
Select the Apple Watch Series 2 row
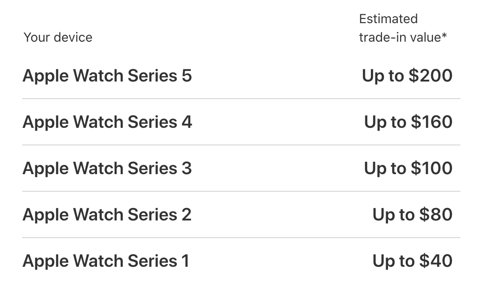coord(241,214)
